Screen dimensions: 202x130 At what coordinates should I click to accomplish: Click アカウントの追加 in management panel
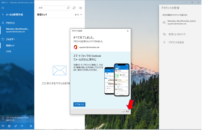pos(176,42)
